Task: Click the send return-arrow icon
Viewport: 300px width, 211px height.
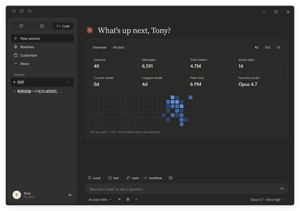Action: tap(282, 189)
